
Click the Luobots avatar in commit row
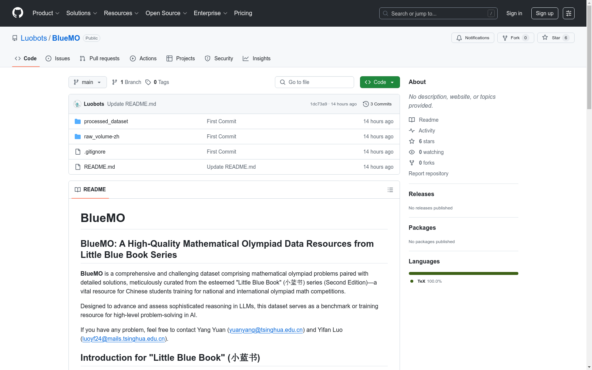tap(77, 104)
